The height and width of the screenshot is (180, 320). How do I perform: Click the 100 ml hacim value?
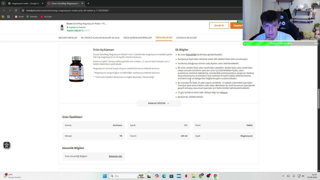pyautogui.click(x=184, y=136)
